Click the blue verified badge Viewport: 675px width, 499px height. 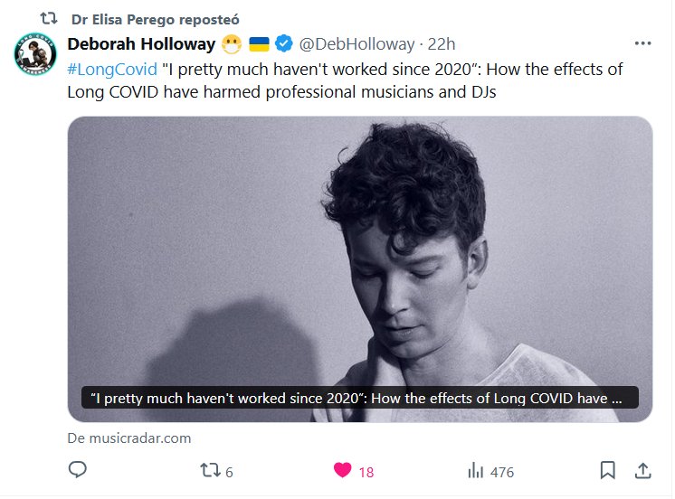283,43
